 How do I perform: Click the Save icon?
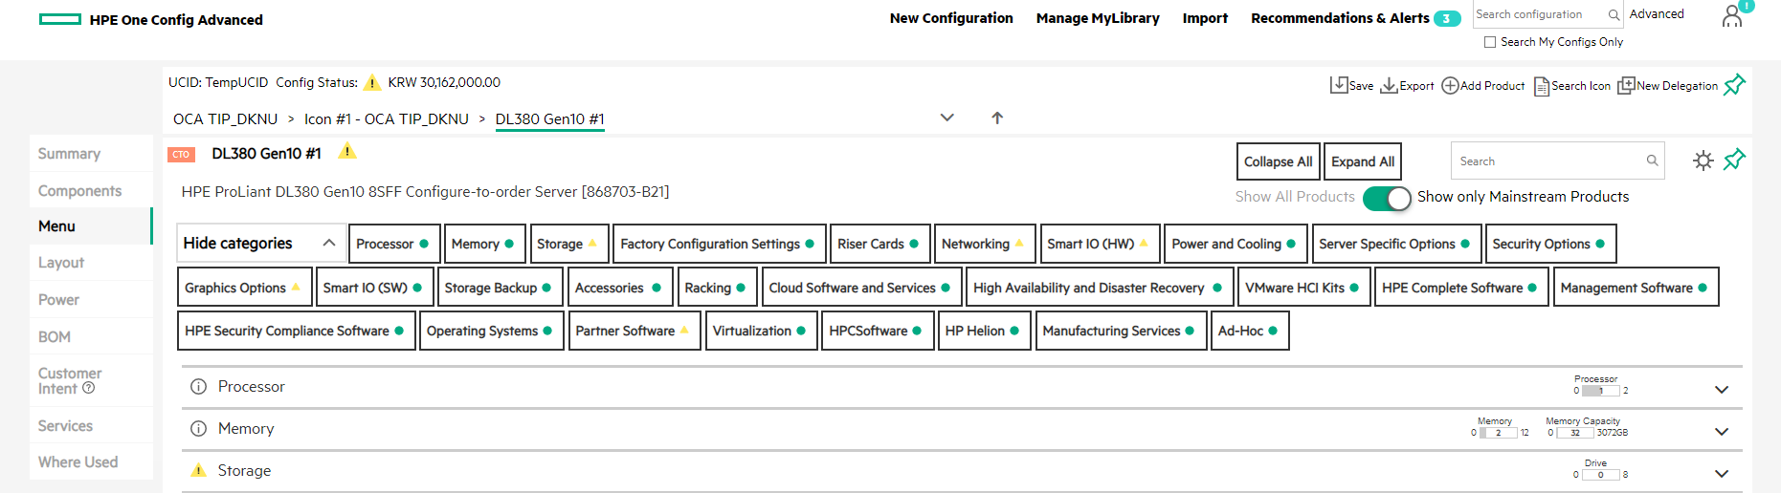pos(1339,85)
